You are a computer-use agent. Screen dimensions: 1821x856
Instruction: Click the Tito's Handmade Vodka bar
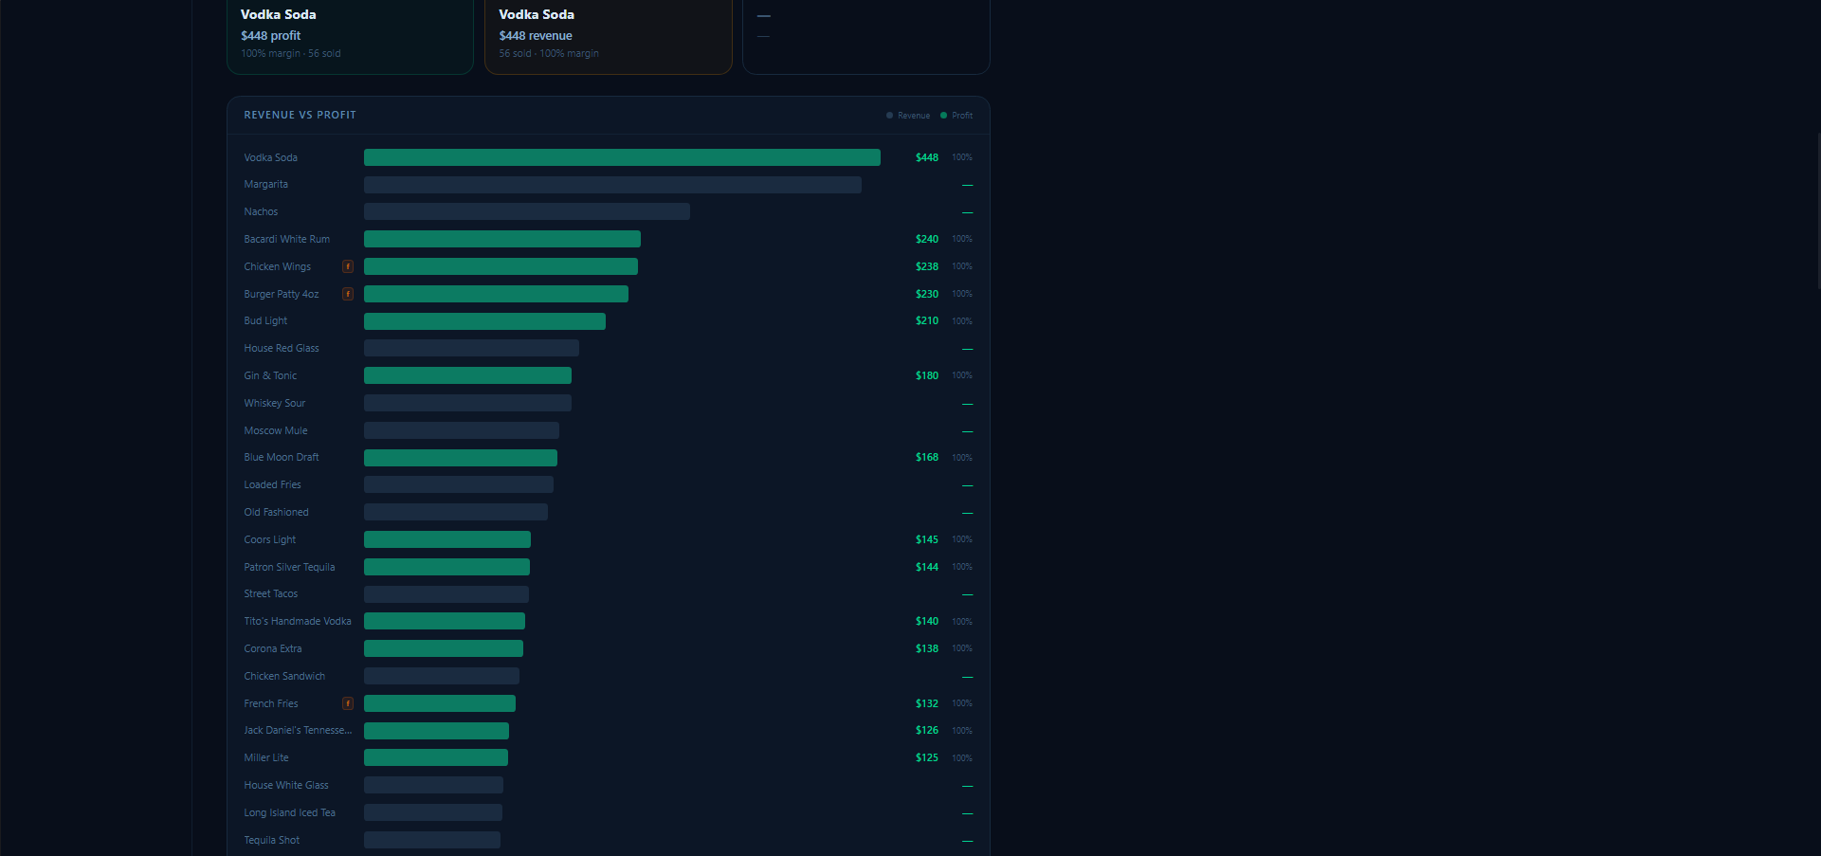(x=444, y=622)
